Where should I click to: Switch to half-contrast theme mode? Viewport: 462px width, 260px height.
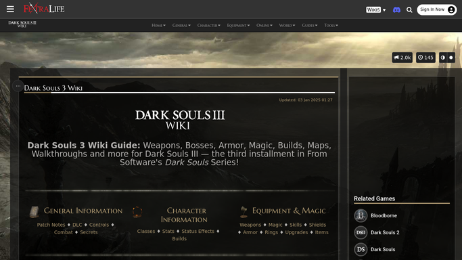[x=443, y=58]
